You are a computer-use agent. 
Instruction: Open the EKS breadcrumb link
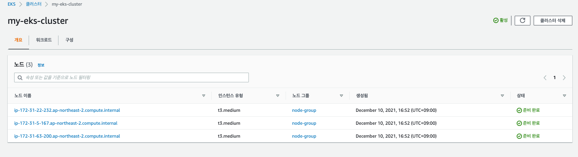[12, 4]
